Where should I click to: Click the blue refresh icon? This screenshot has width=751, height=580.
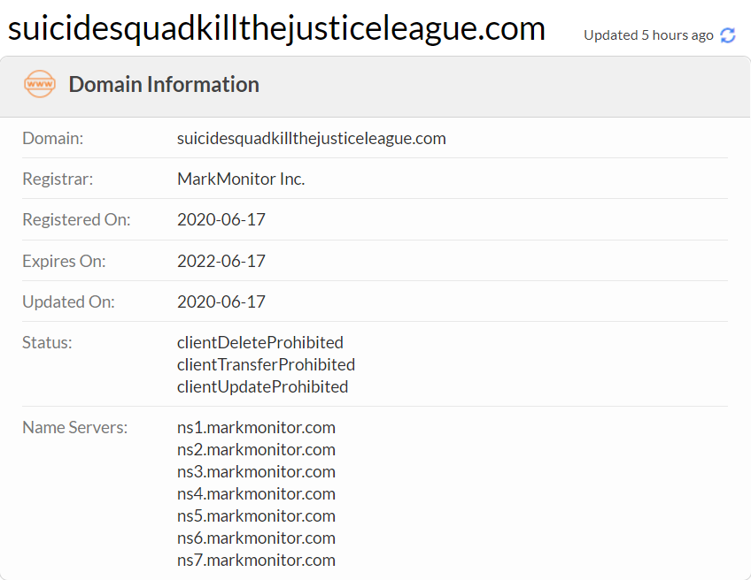click(728, 35)
